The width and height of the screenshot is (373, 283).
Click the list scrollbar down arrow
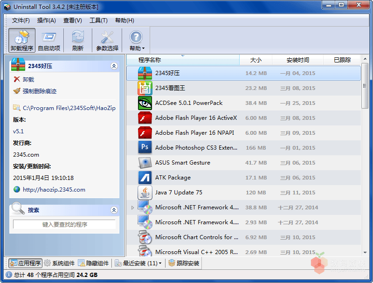click(x=365, y=253)
